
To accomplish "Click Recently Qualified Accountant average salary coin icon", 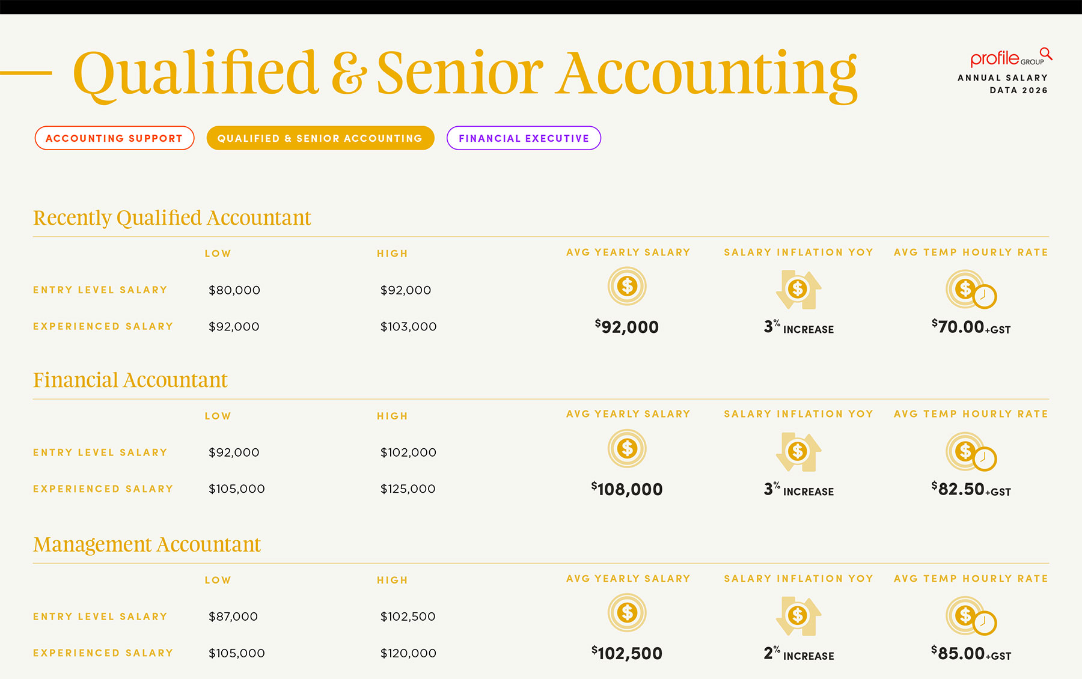I will [x=627, y=287].
